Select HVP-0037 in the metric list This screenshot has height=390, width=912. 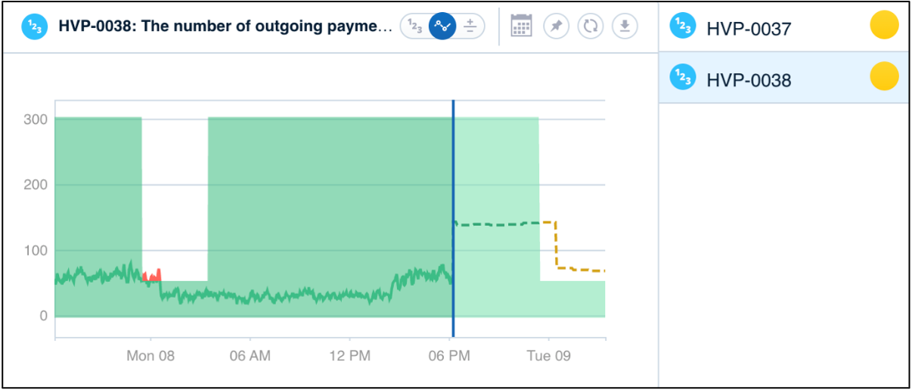783,26
